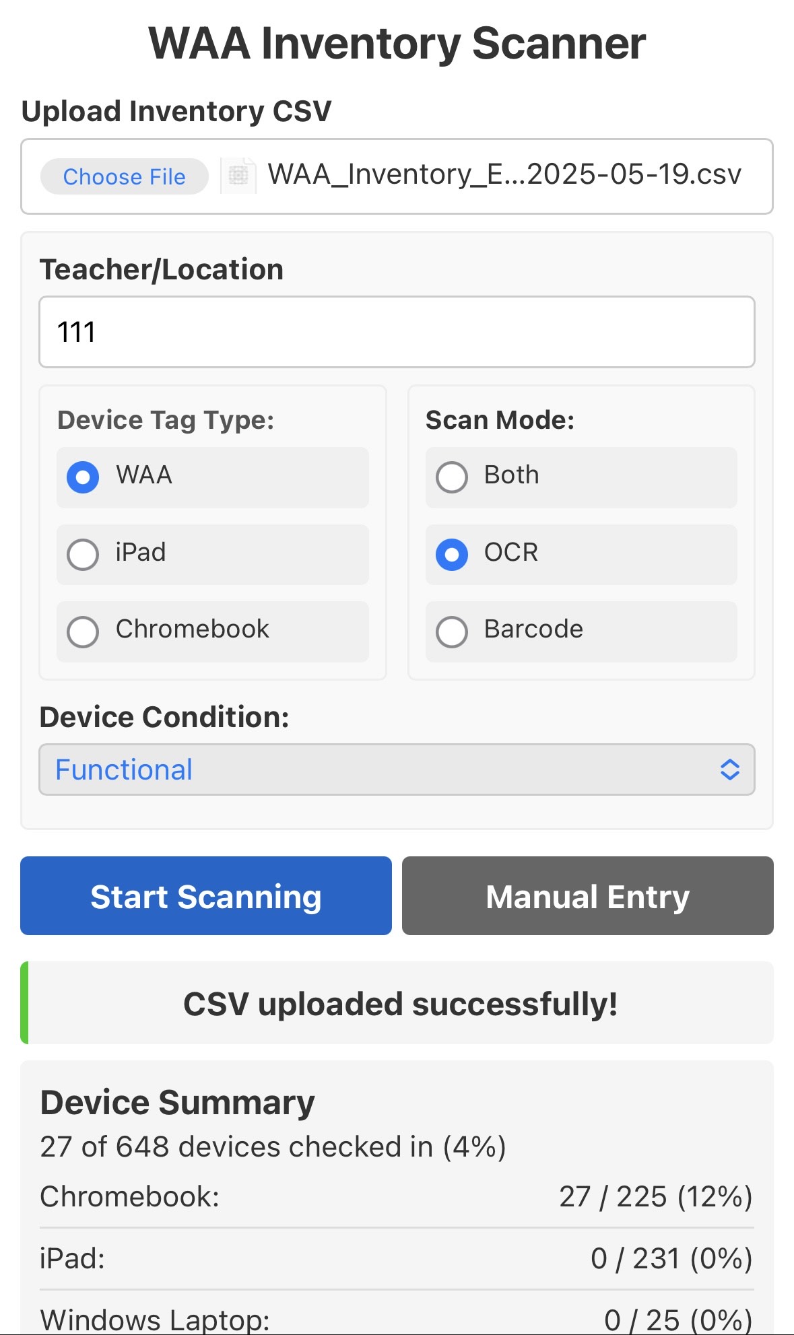794x1335 pixels.
Task: Choose Chromebook as device tag type
Action: click(213, 631)
